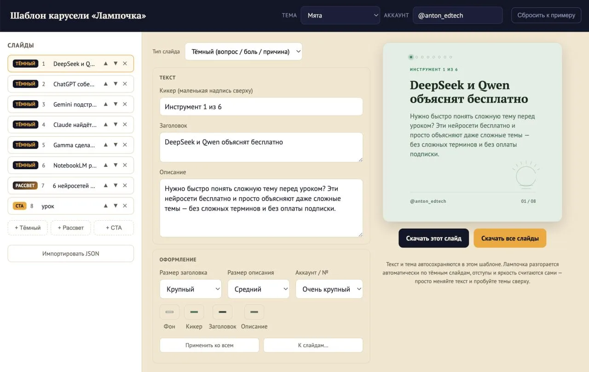Viewport: 589px width, 372px height.
Task: Click the Описание text area
Action: tap(261, 208)
